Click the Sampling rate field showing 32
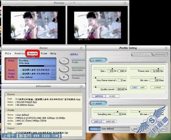Screen dimensions: 171x140 118,114
